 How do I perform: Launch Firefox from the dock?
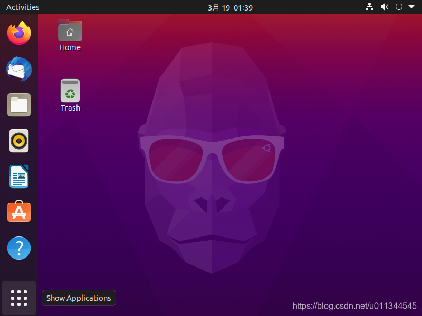(x=19, y=33)
